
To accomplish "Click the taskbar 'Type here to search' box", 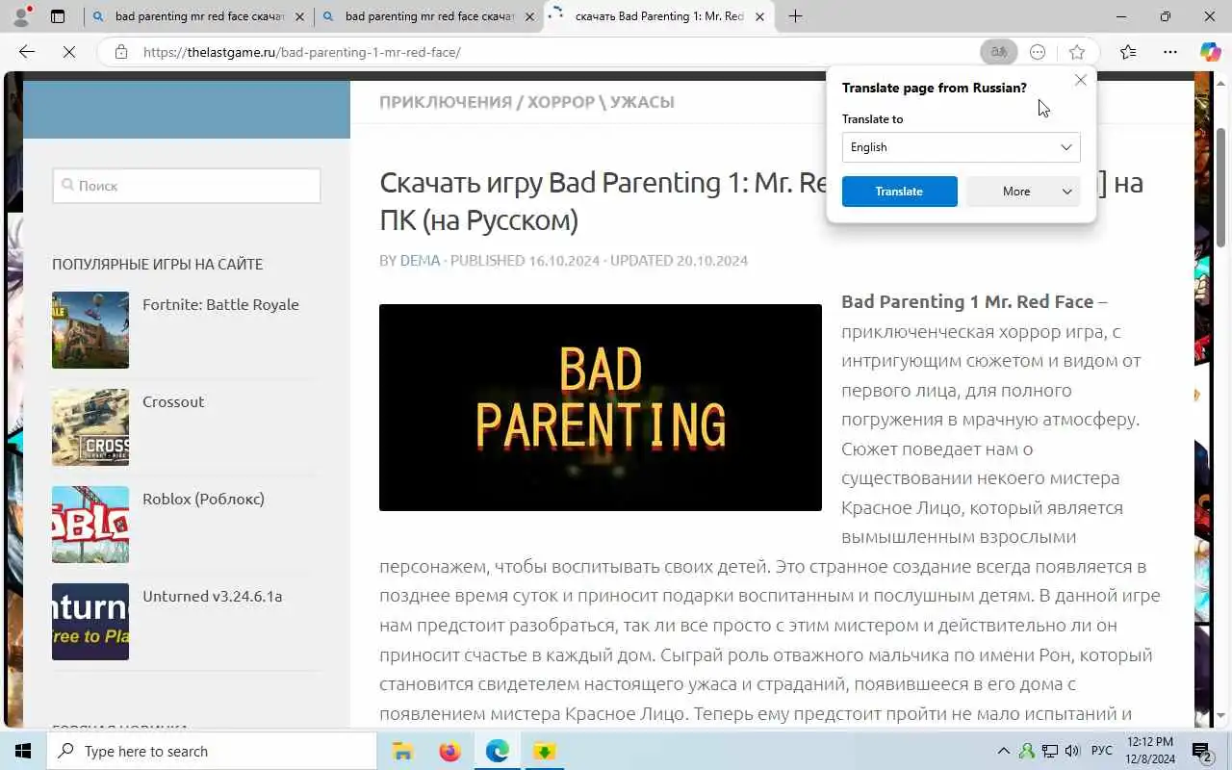I will pos(212,751).
